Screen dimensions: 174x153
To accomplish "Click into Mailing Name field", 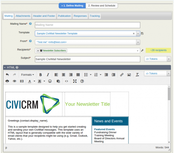I will point(87,25).
